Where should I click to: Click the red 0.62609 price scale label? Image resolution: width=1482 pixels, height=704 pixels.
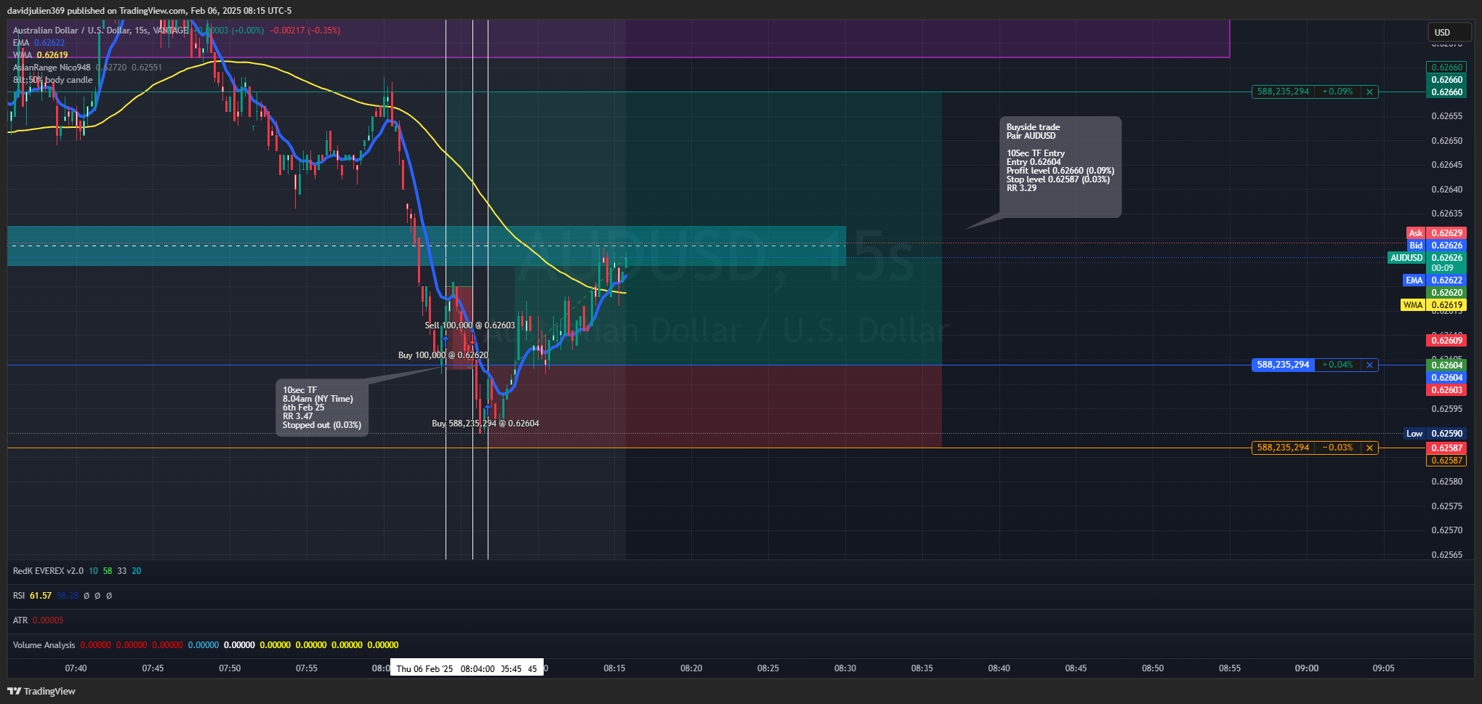[x=1446, y=341]
